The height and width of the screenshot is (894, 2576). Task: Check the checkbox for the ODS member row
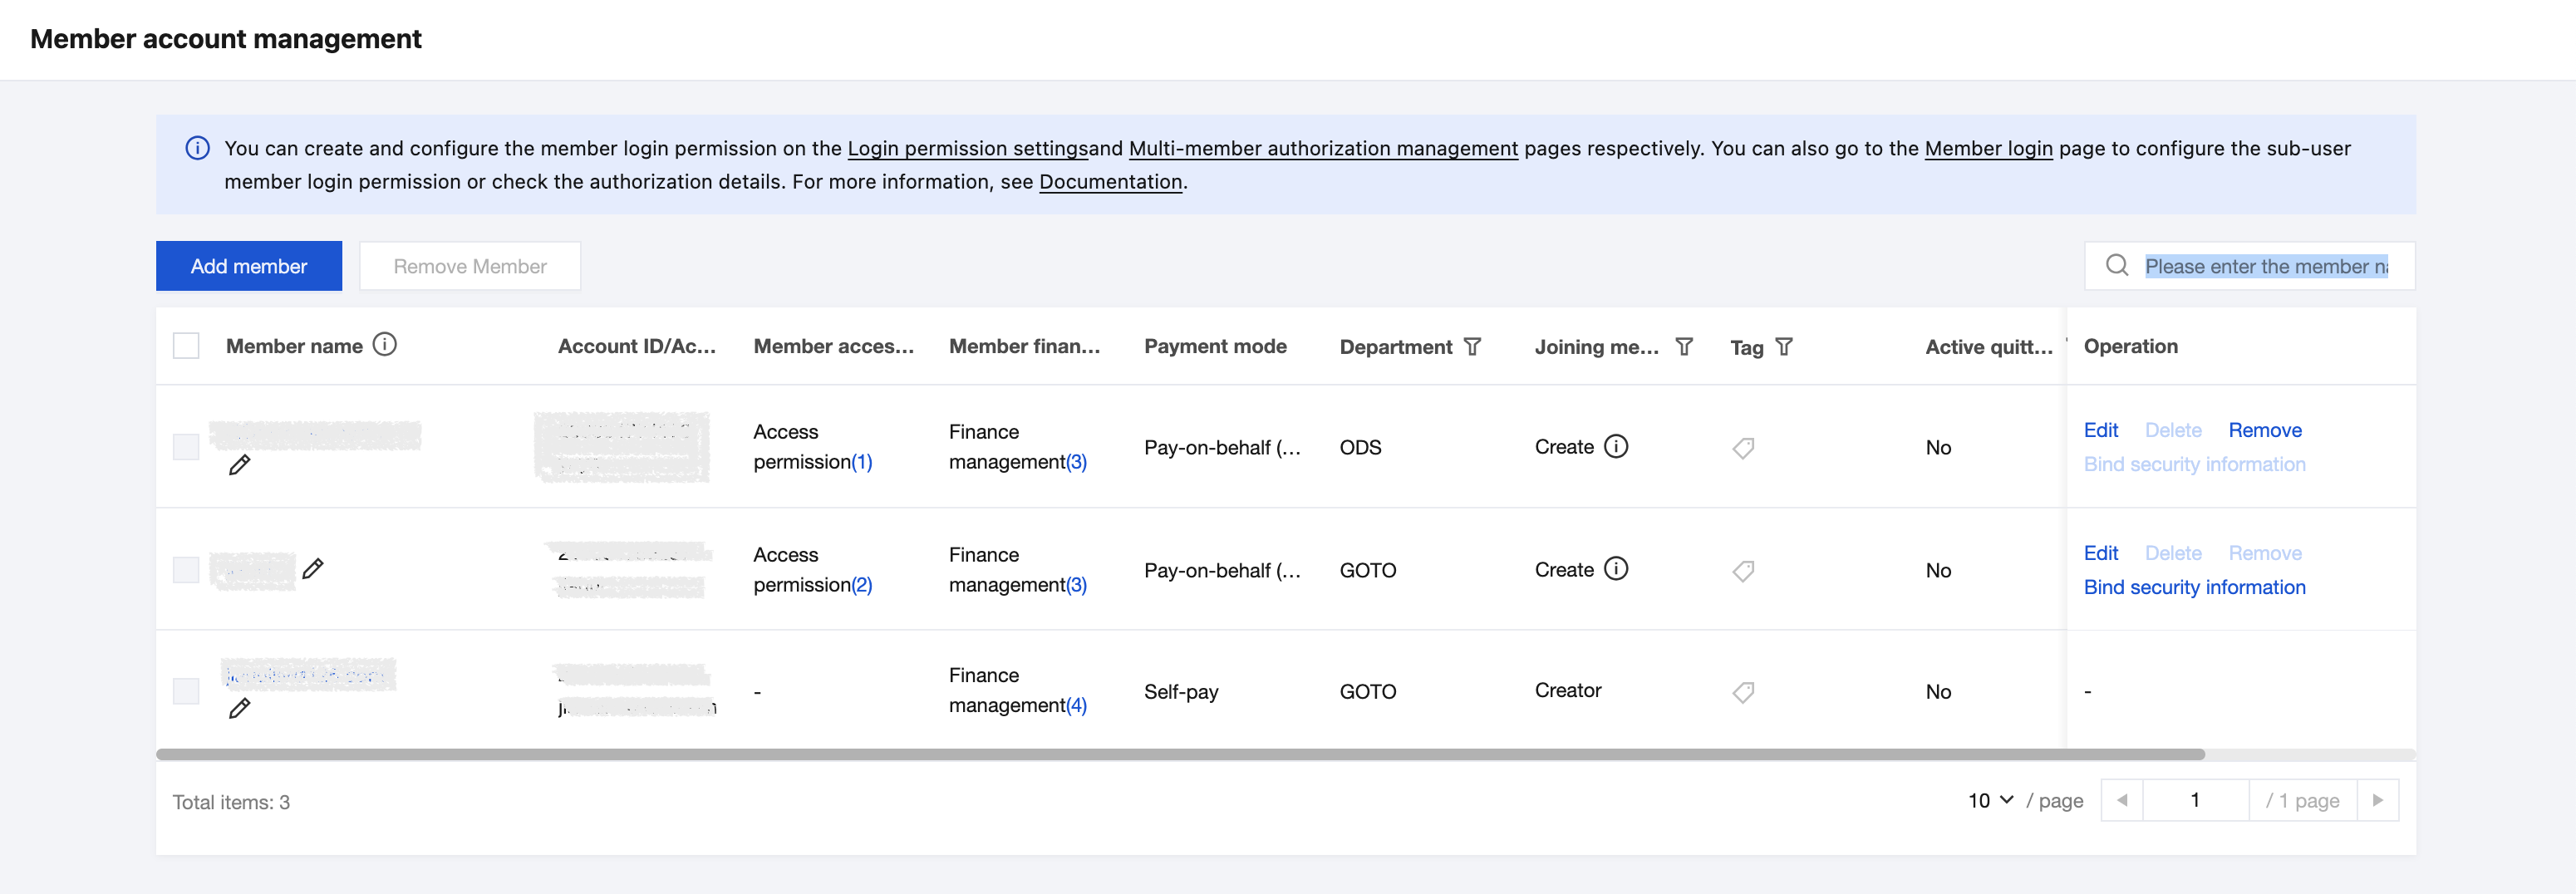point(186,447)
